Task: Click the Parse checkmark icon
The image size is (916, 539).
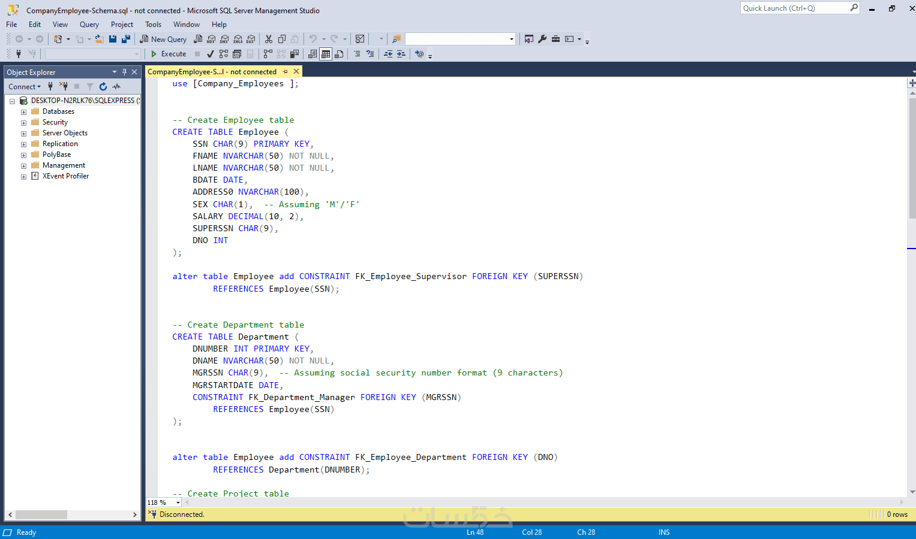Action: pos(211,54)
